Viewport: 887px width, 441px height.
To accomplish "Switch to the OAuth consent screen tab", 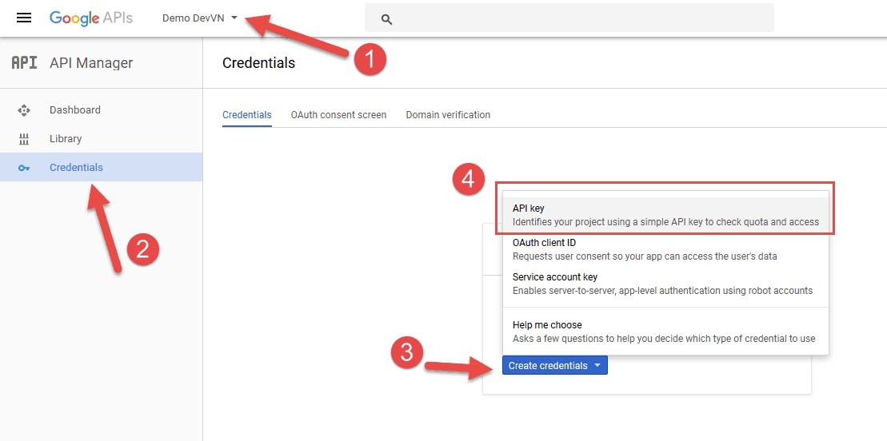I will [x=338, y=115].
